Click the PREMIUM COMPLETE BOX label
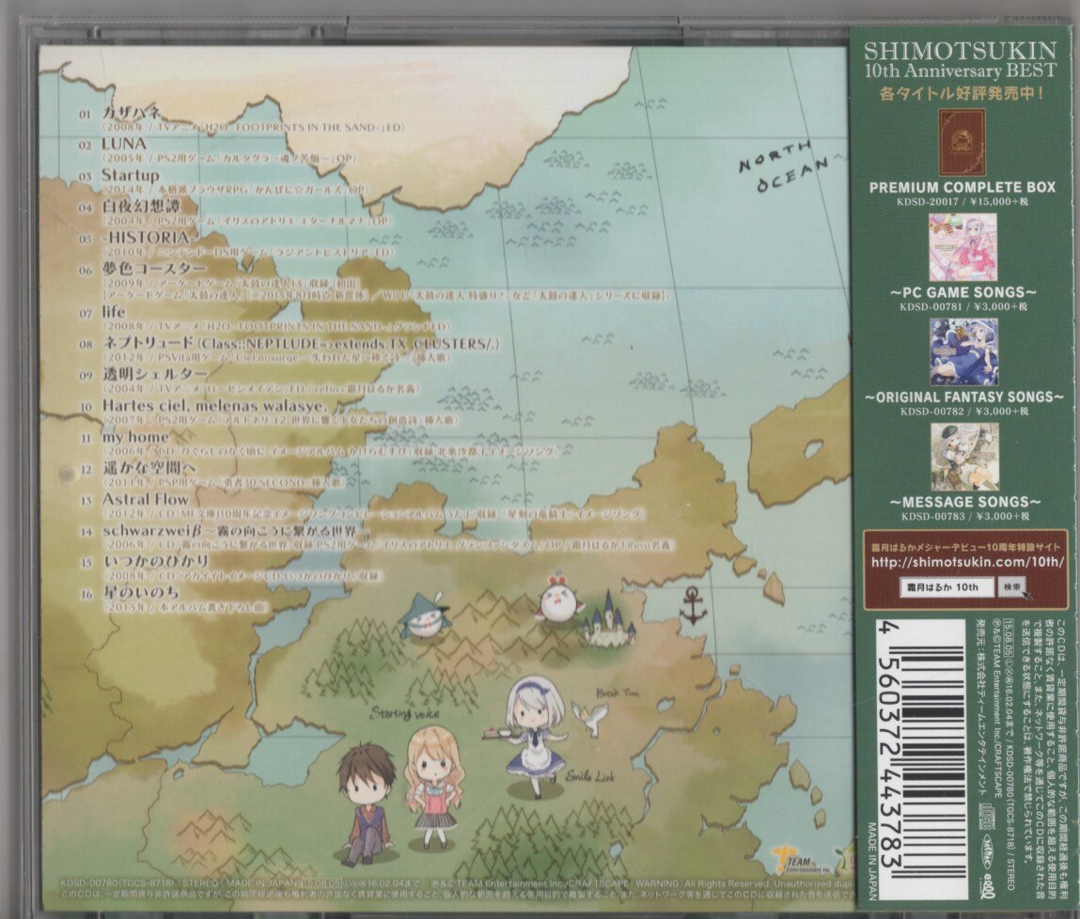The width and height of the screenshot is (1080, 919). point(963,187)
